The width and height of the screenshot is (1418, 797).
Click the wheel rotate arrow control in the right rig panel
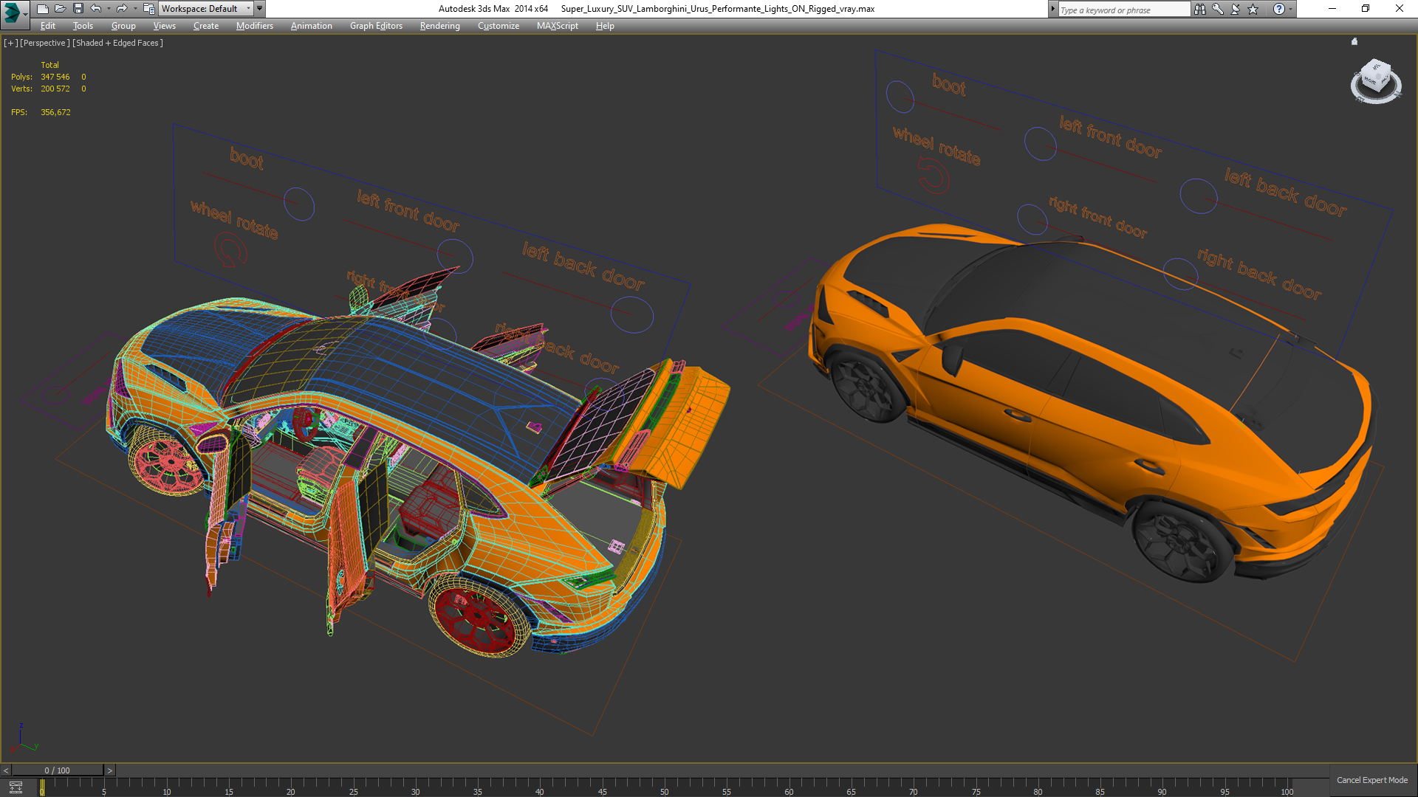934,177
